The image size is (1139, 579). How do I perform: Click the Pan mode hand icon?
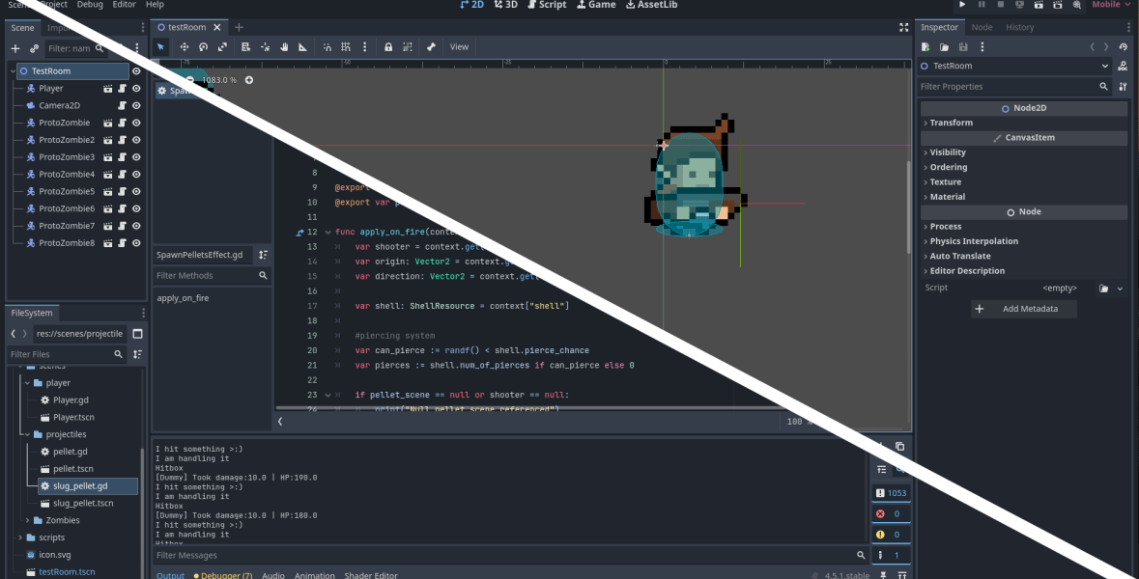(x=284, y=46)
